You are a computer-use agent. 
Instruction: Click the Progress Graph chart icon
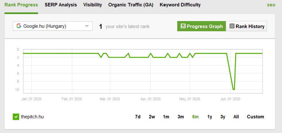coord(183,26)
